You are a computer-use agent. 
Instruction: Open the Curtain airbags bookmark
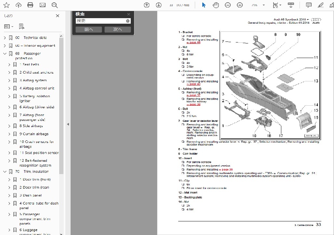pyautogui.click(x=34, y=134)
